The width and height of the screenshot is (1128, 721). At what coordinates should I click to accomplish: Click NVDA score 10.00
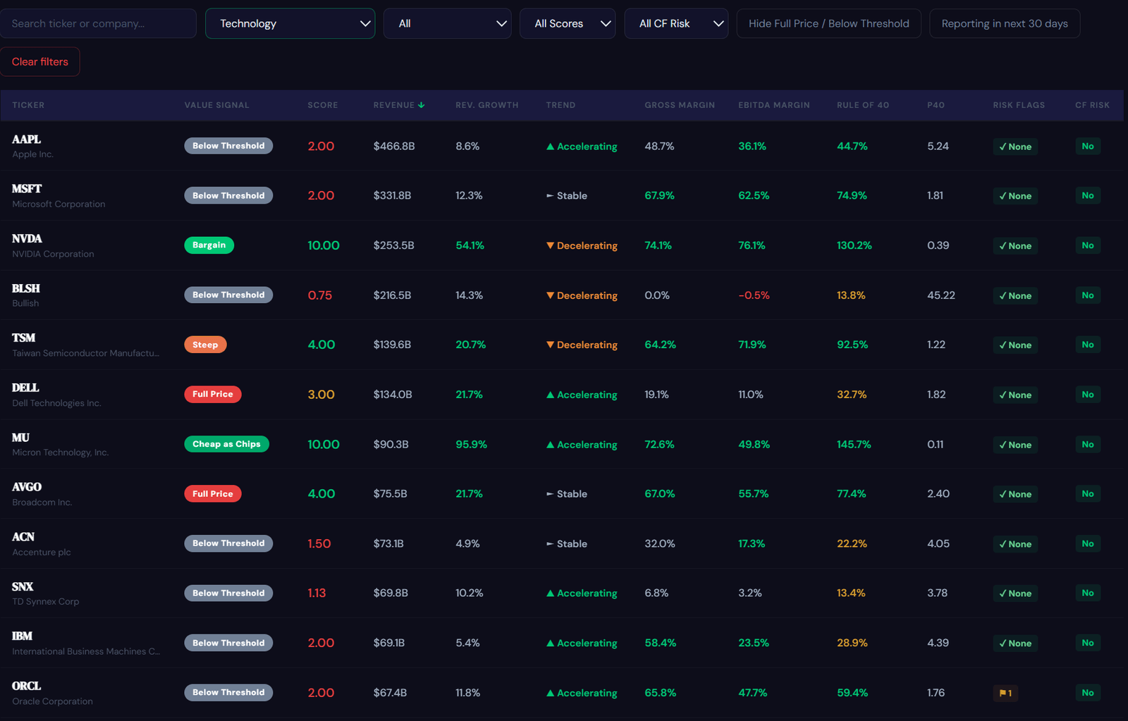(x=324, y=245)
